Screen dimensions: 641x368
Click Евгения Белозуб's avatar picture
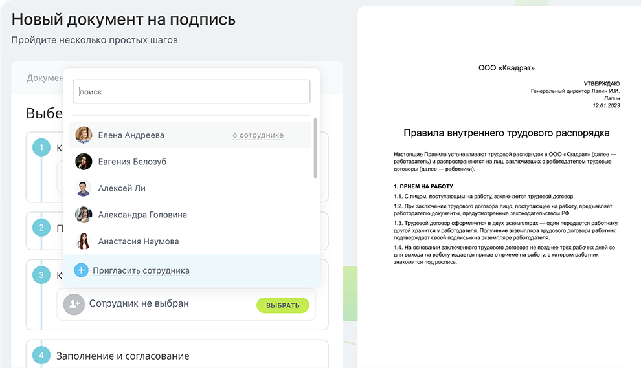[84, 162]
